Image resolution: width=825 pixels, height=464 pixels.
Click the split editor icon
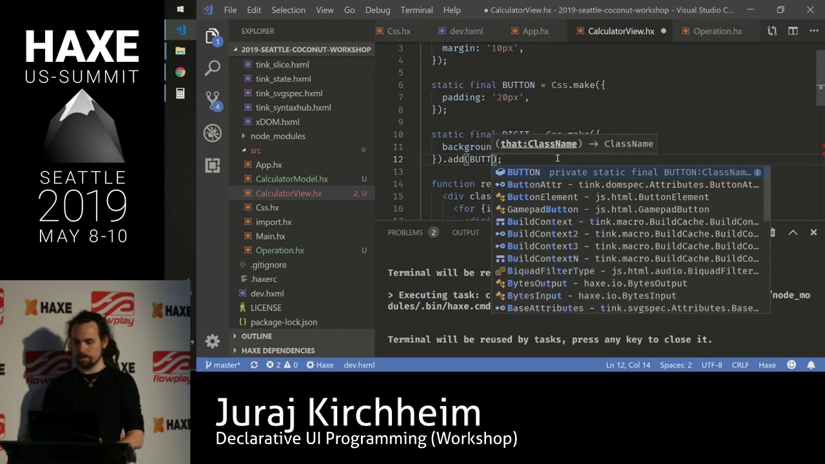pyautogui.click(x=793, y=31)
